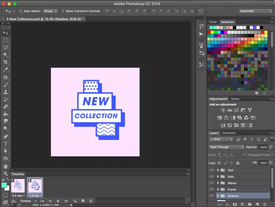Hide the Dots layer group

coord(211,176)
